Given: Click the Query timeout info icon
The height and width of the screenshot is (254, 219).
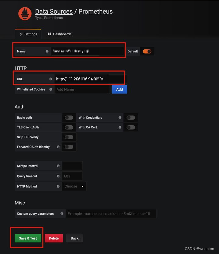Looking at the screenshot, I should tap(58, 176).
